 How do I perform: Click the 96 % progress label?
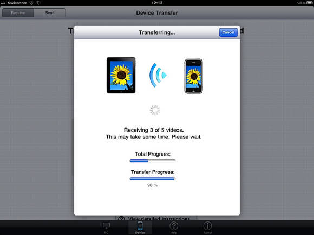pos(152,185)
